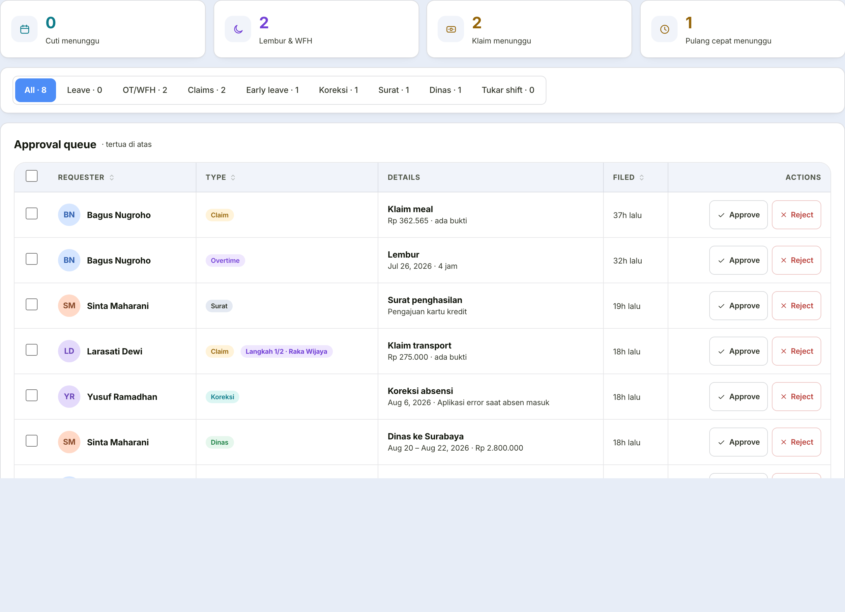The height and width of the screenshot is (612, 845).
Task: Click BN avatar in Klaim meal row
Action: (69, 215)
